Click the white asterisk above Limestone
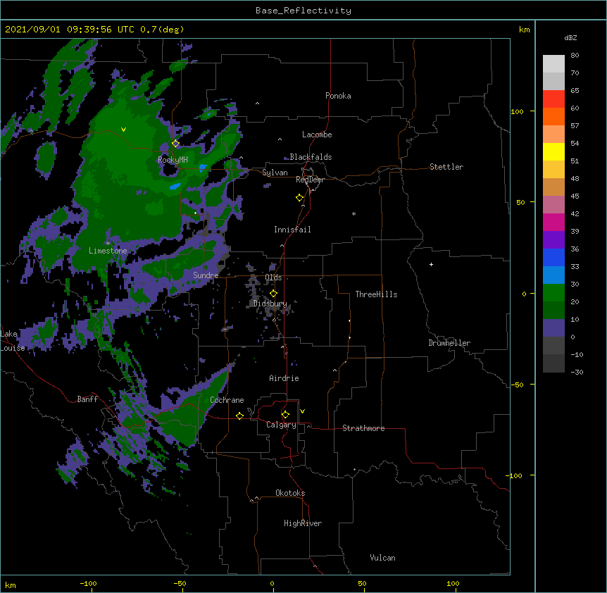The width and height of the screenshot is (607, 593). (x=108, y=244)
